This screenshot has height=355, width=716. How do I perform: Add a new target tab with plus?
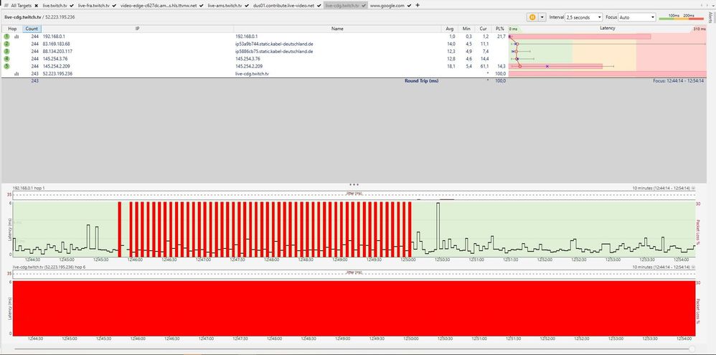click(x=418, y=5)
